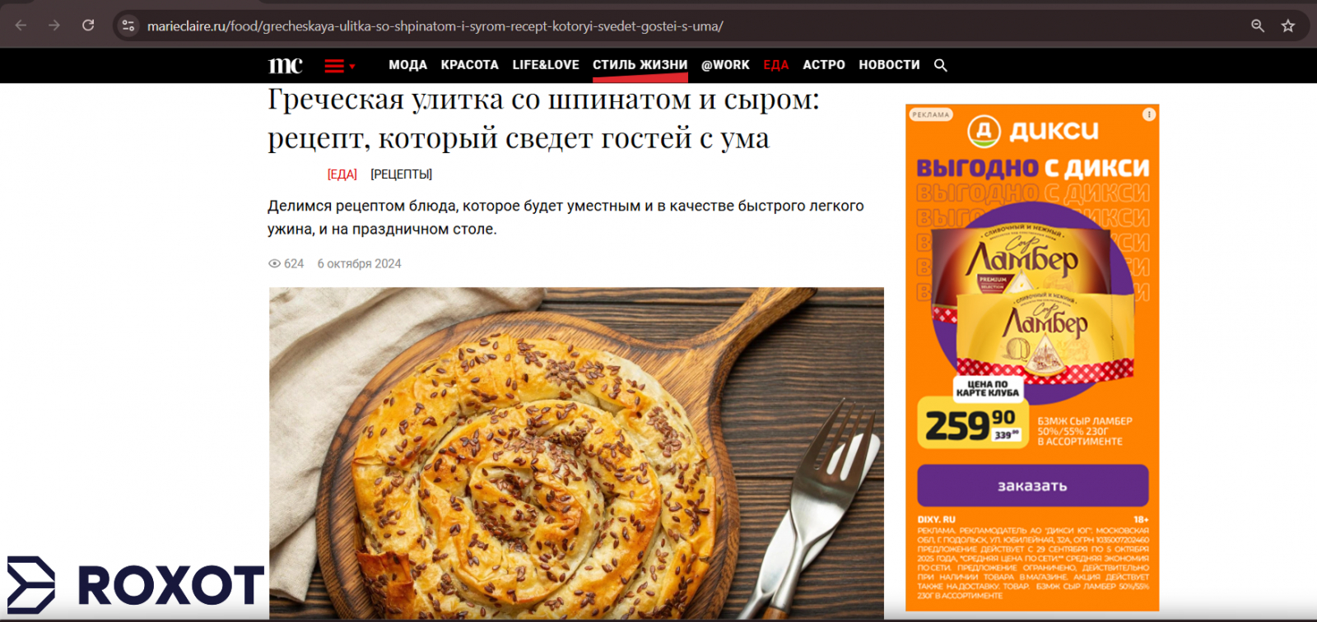Click the [ЕДА] category tag link
This screenshot has width=1317, height=622.
pos(342,174)
